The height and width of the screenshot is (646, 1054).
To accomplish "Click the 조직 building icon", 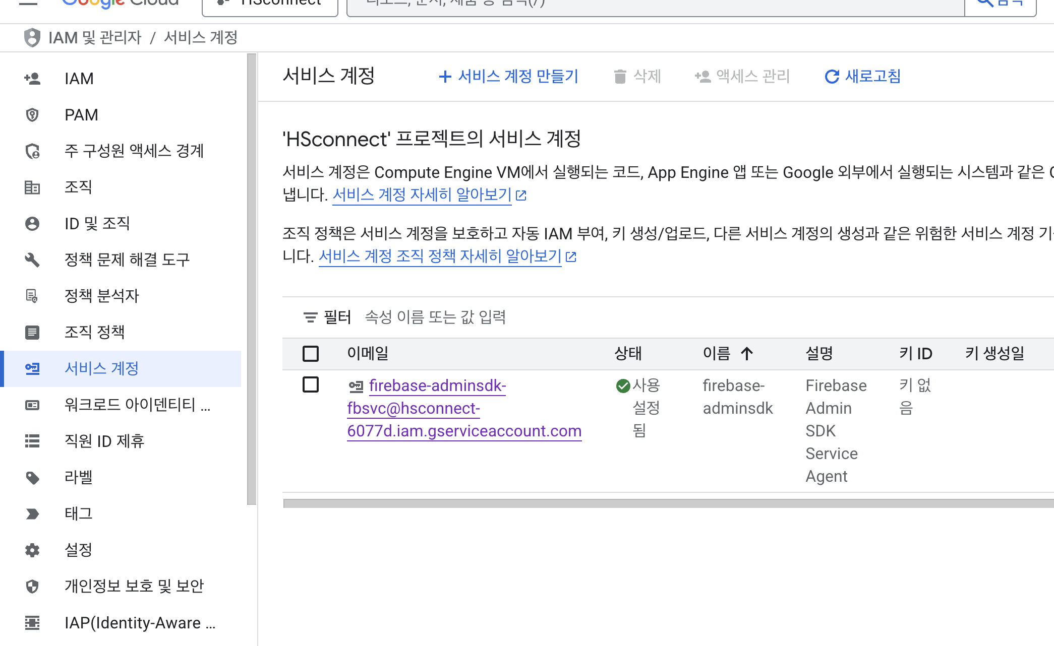I will pyautogui.click(x=32, y=187).
